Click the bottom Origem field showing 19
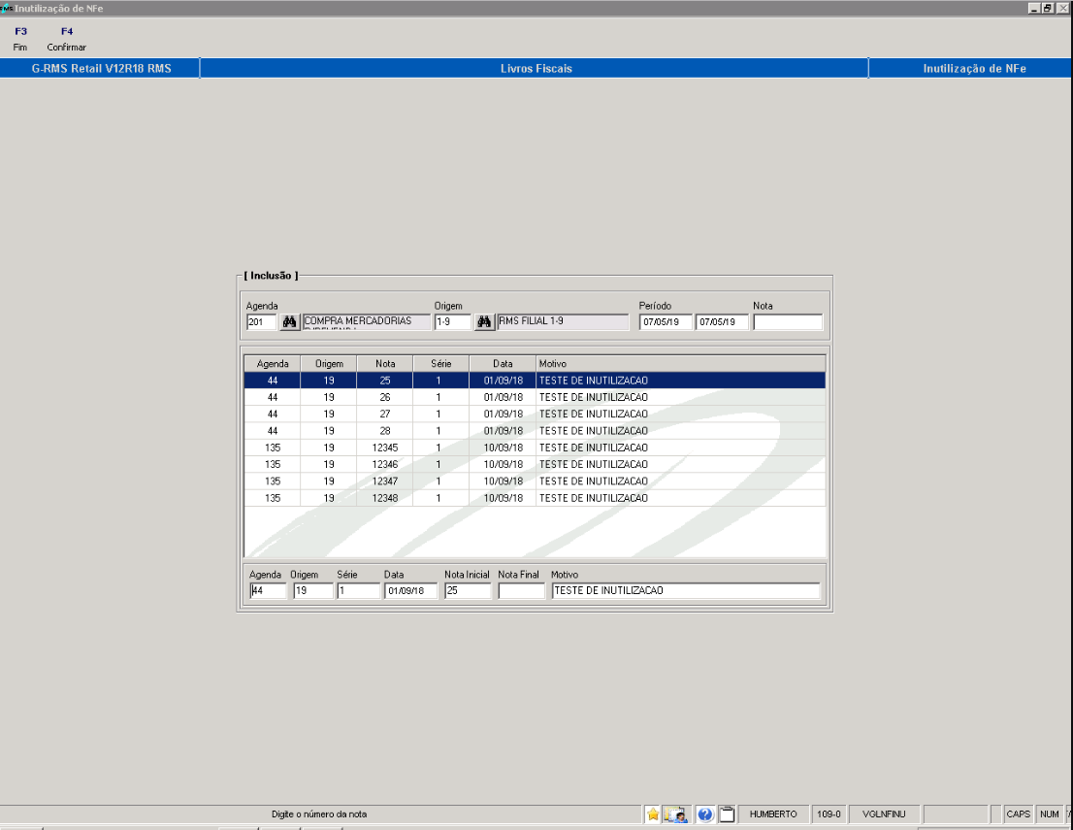The image size is (1073, 830). pyautogui.click(x=313, y=591)
